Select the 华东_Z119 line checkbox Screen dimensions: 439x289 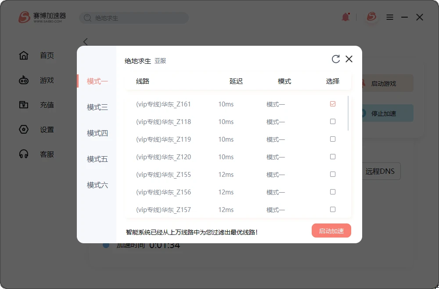coord(333,139)
